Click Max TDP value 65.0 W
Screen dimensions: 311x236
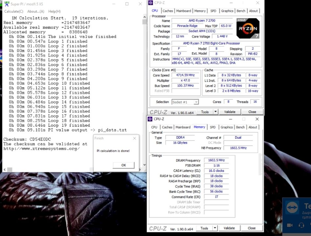(226, 26)
